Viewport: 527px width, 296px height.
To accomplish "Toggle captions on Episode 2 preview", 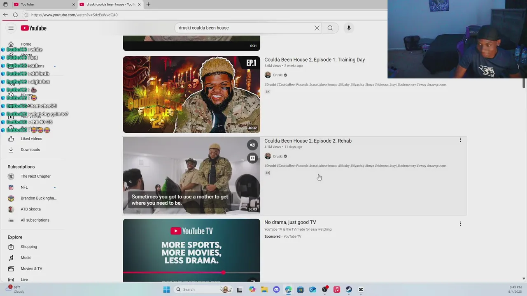I will coord(253,158).
